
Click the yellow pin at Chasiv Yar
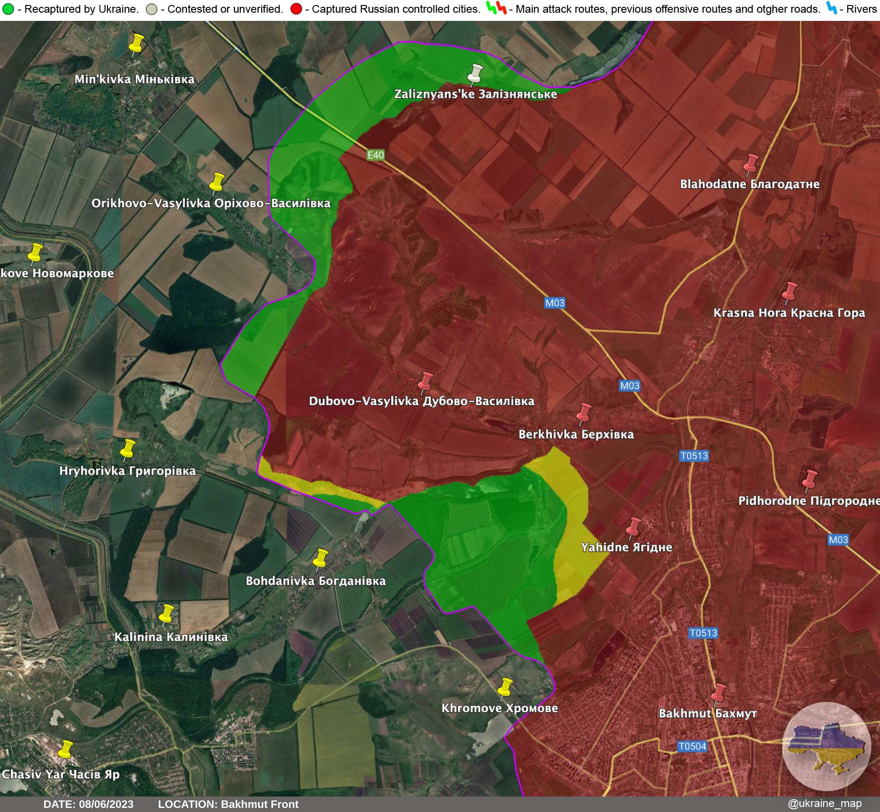click(66, 750)
